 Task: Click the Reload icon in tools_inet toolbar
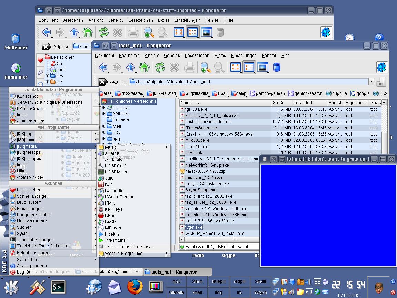pyautogui.click(x=160, y=67)
